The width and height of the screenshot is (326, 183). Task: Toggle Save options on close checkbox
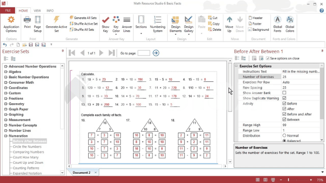tap(268, 58)
